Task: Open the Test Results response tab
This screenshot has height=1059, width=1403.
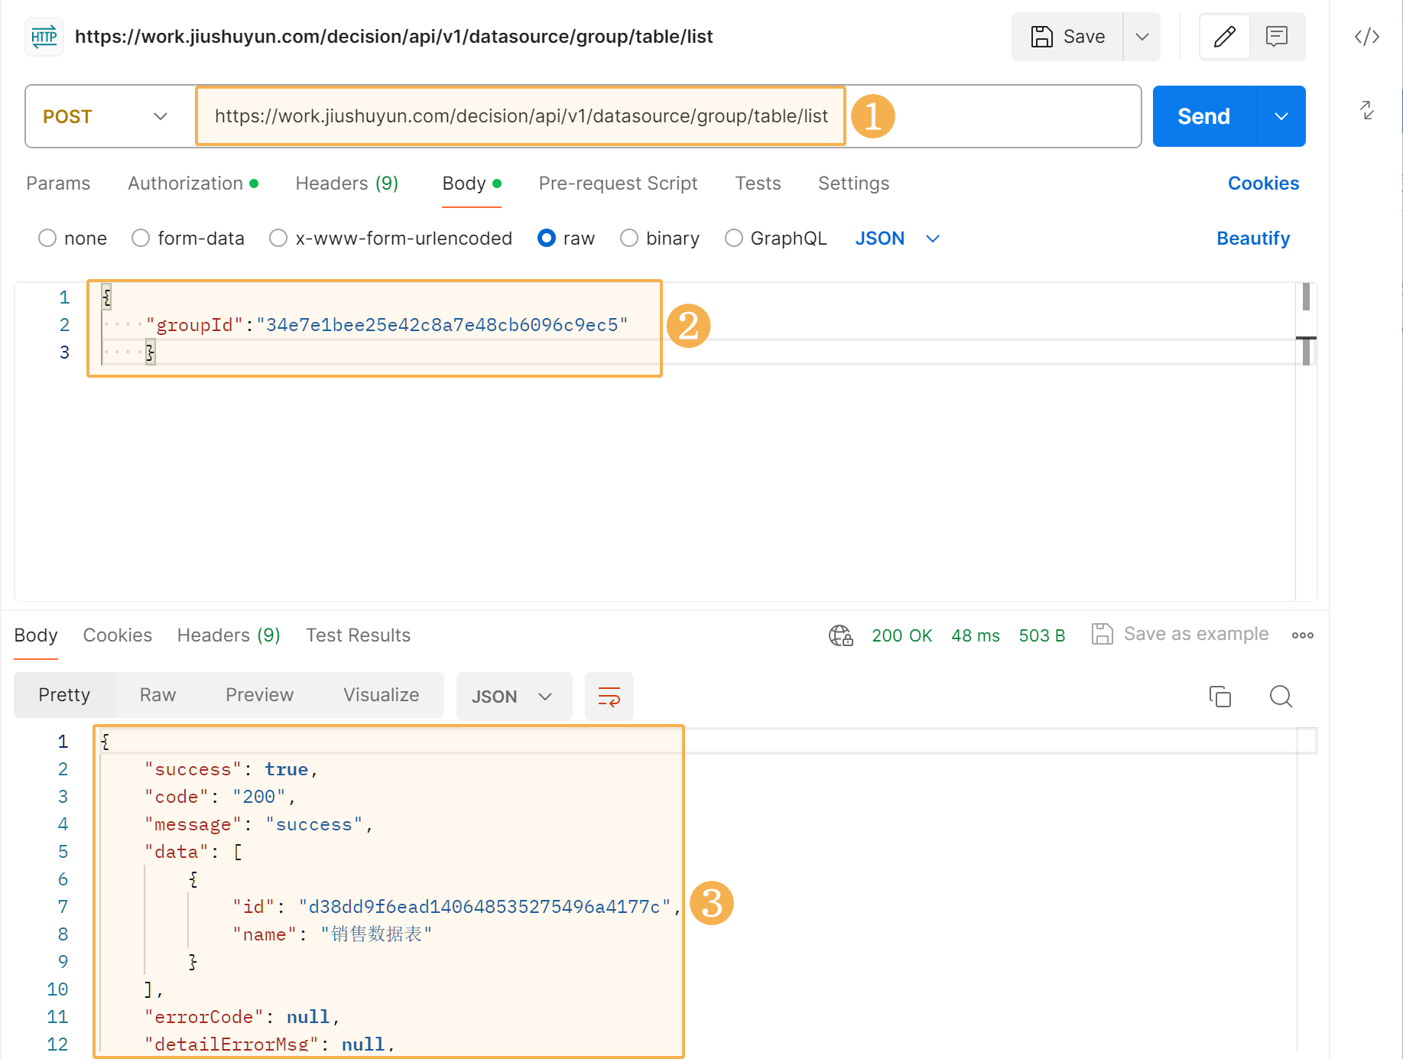Action: pos(358,635)
